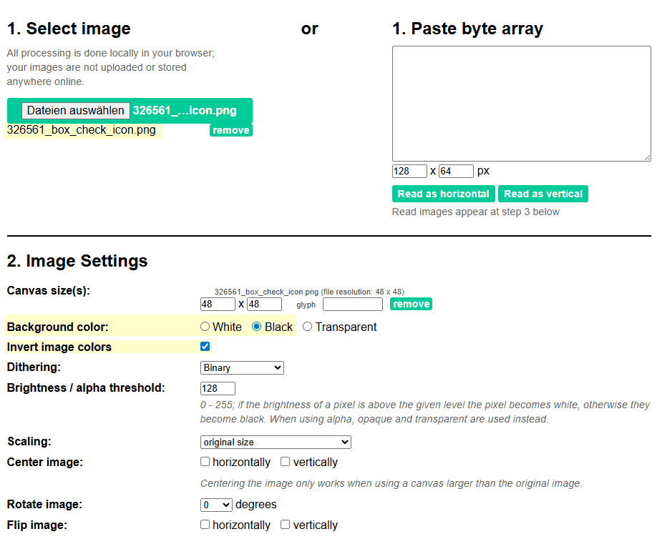The width and height of the screenshot is (662, 539).
Task: Click the byte array height field showing 64
Action: [x=456, y=172]
